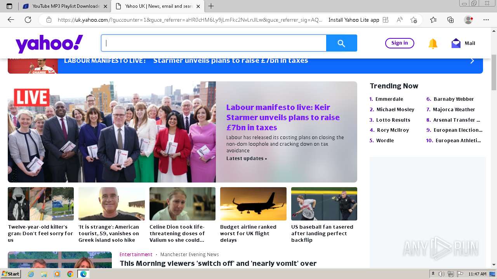Open Action Center flag icon

tap(459, 274)
